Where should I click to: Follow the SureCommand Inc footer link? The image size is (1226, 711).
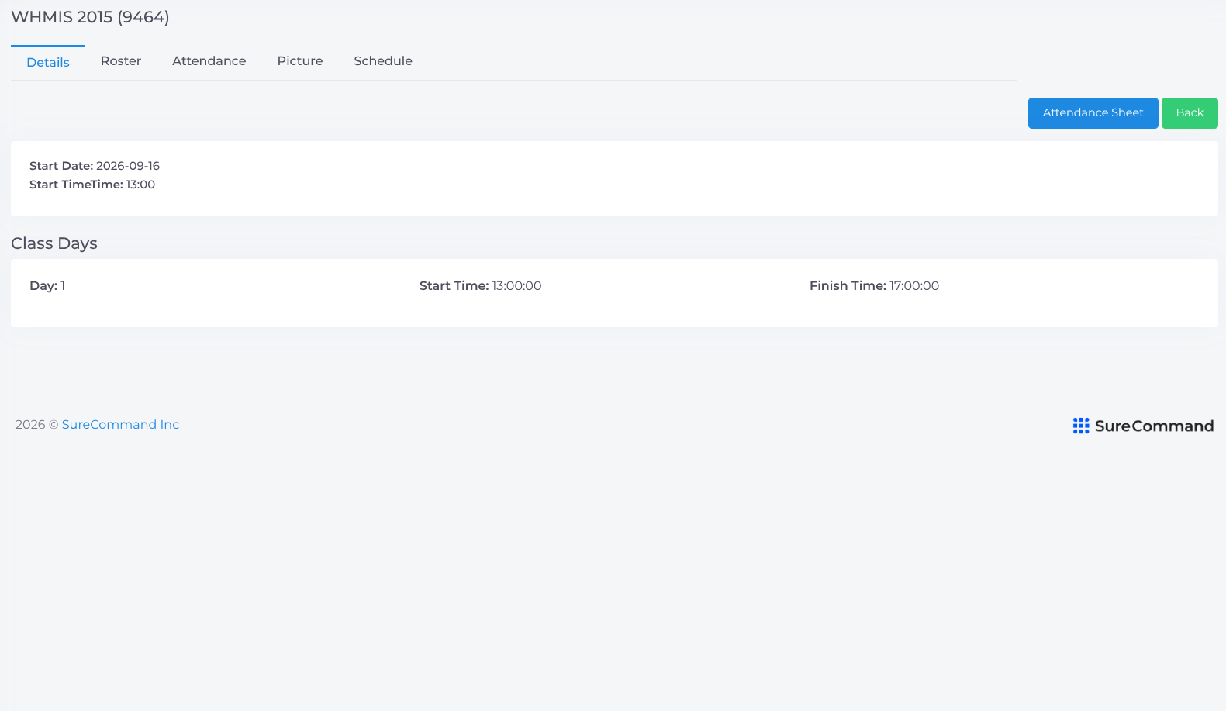120,425
